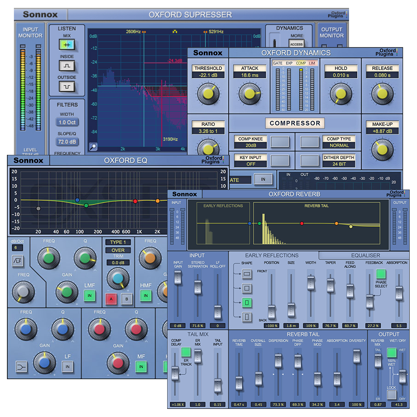
Task: Click the blank button beside Key Input Off
Action: click(x=280, y=160)
